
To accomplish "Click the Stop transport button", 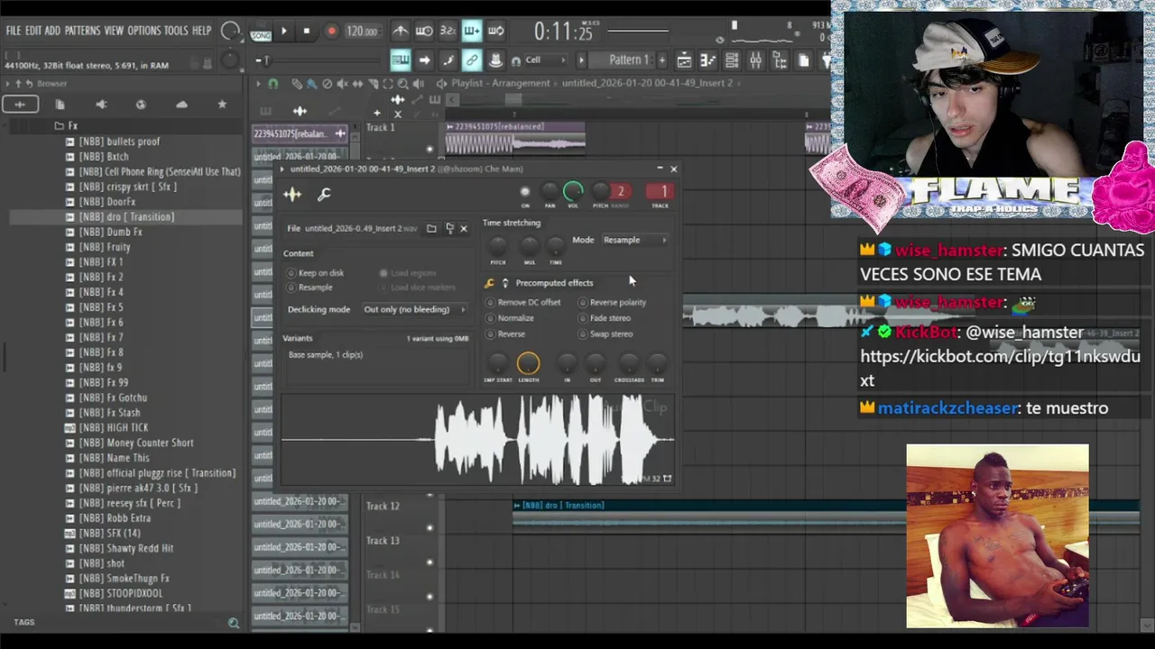I will 307,32.
